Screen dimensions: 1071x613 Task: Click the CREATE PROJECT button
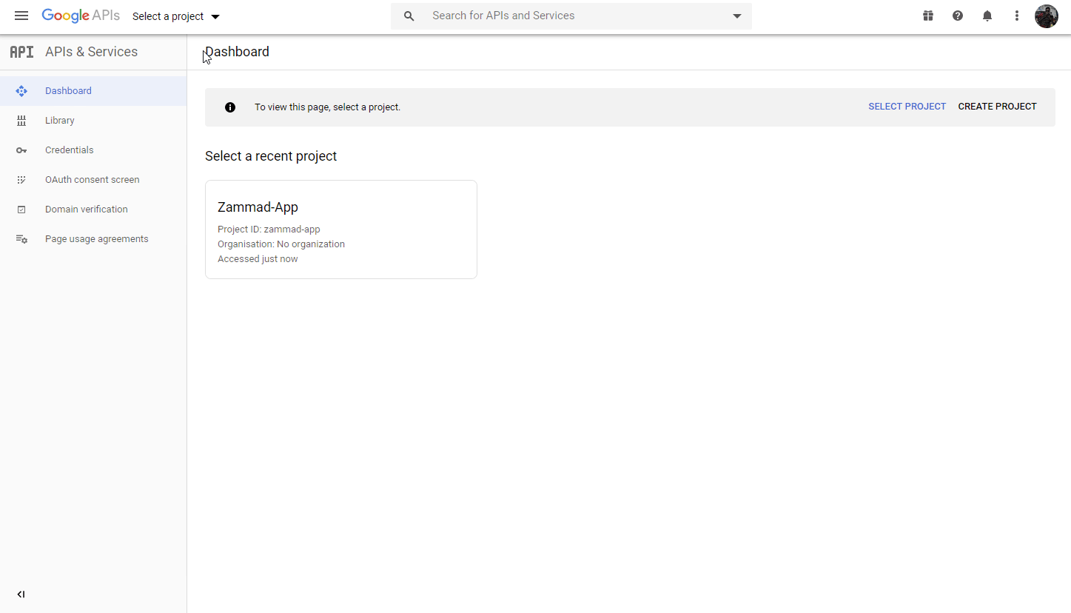tap(997, 107)
